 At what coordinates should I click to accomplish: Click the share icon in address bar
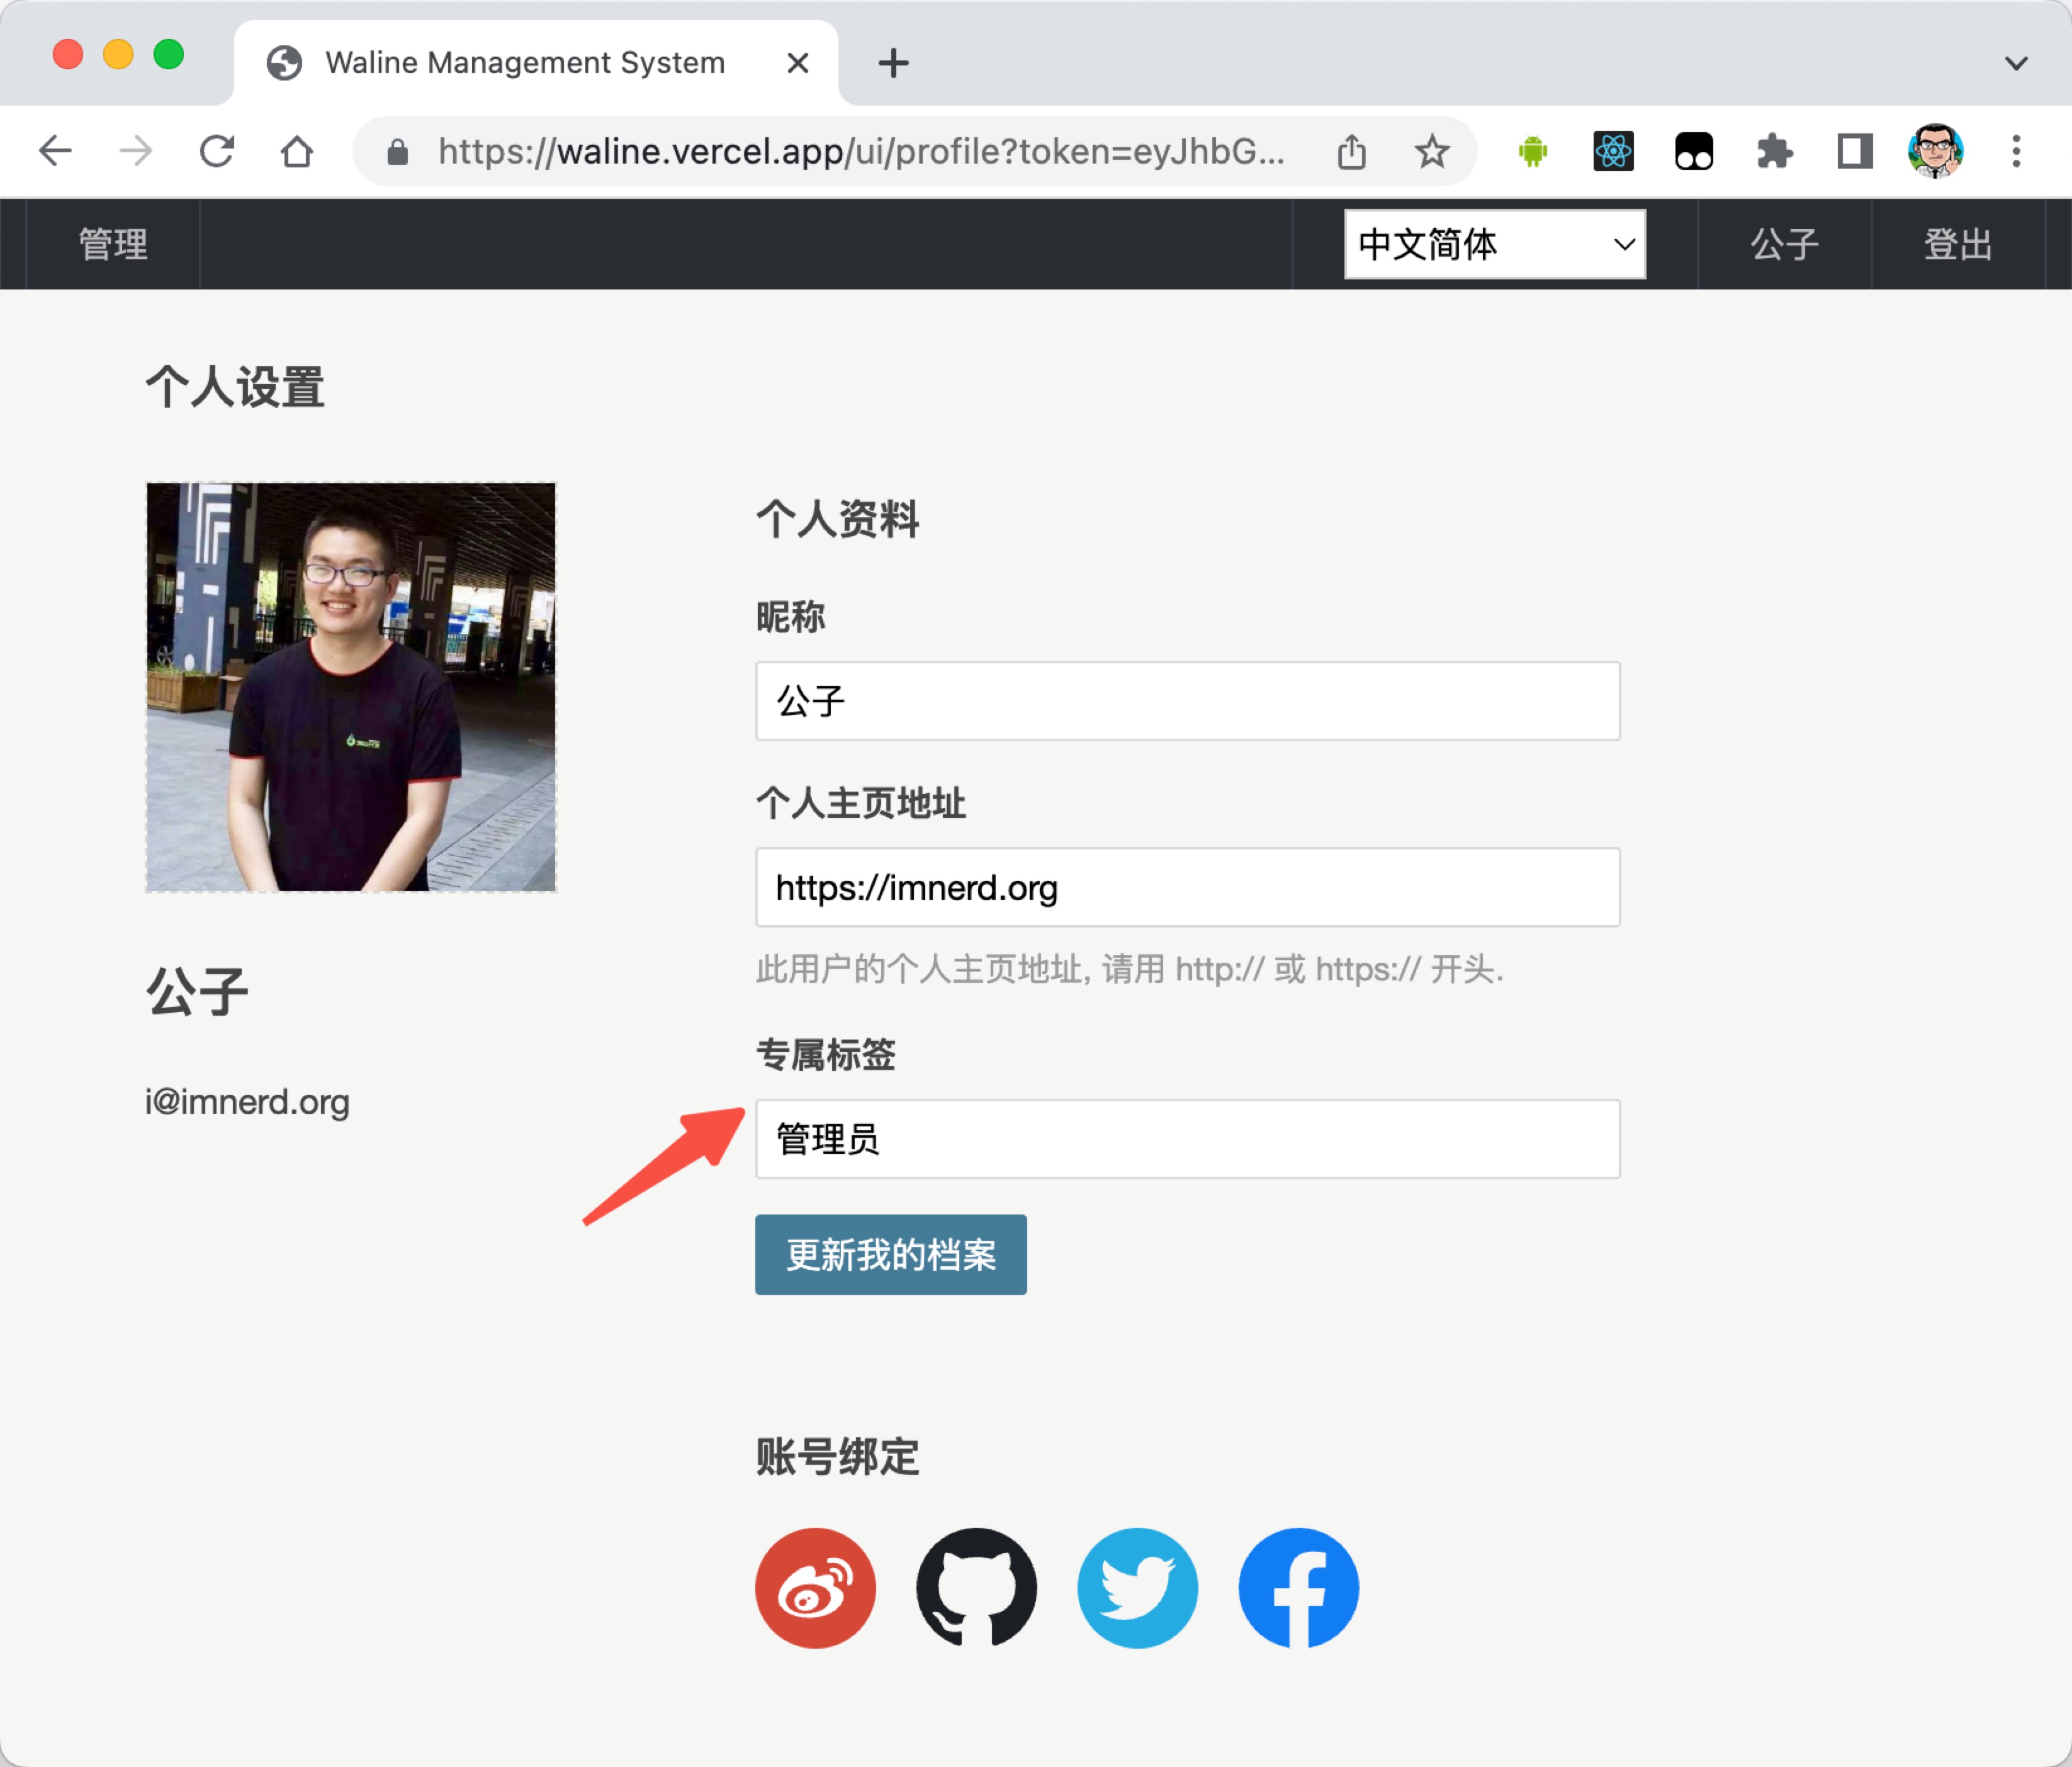(x=1352, y=151)
